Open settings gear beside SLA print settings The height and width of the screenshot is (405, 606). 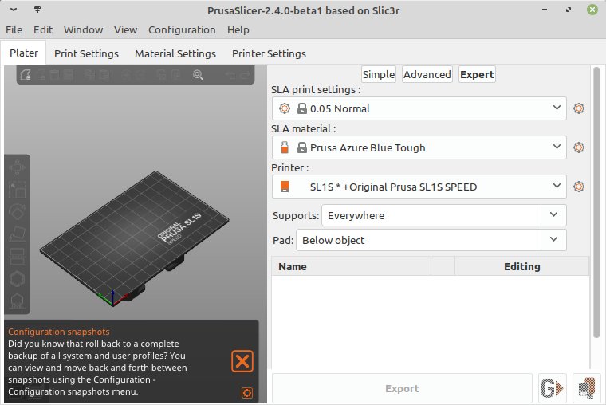(579, 108)
